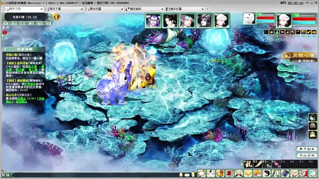Screen dimensions: 319x179
Task: Use the F4 pink item slot
Action: click(x=276, y=164)
